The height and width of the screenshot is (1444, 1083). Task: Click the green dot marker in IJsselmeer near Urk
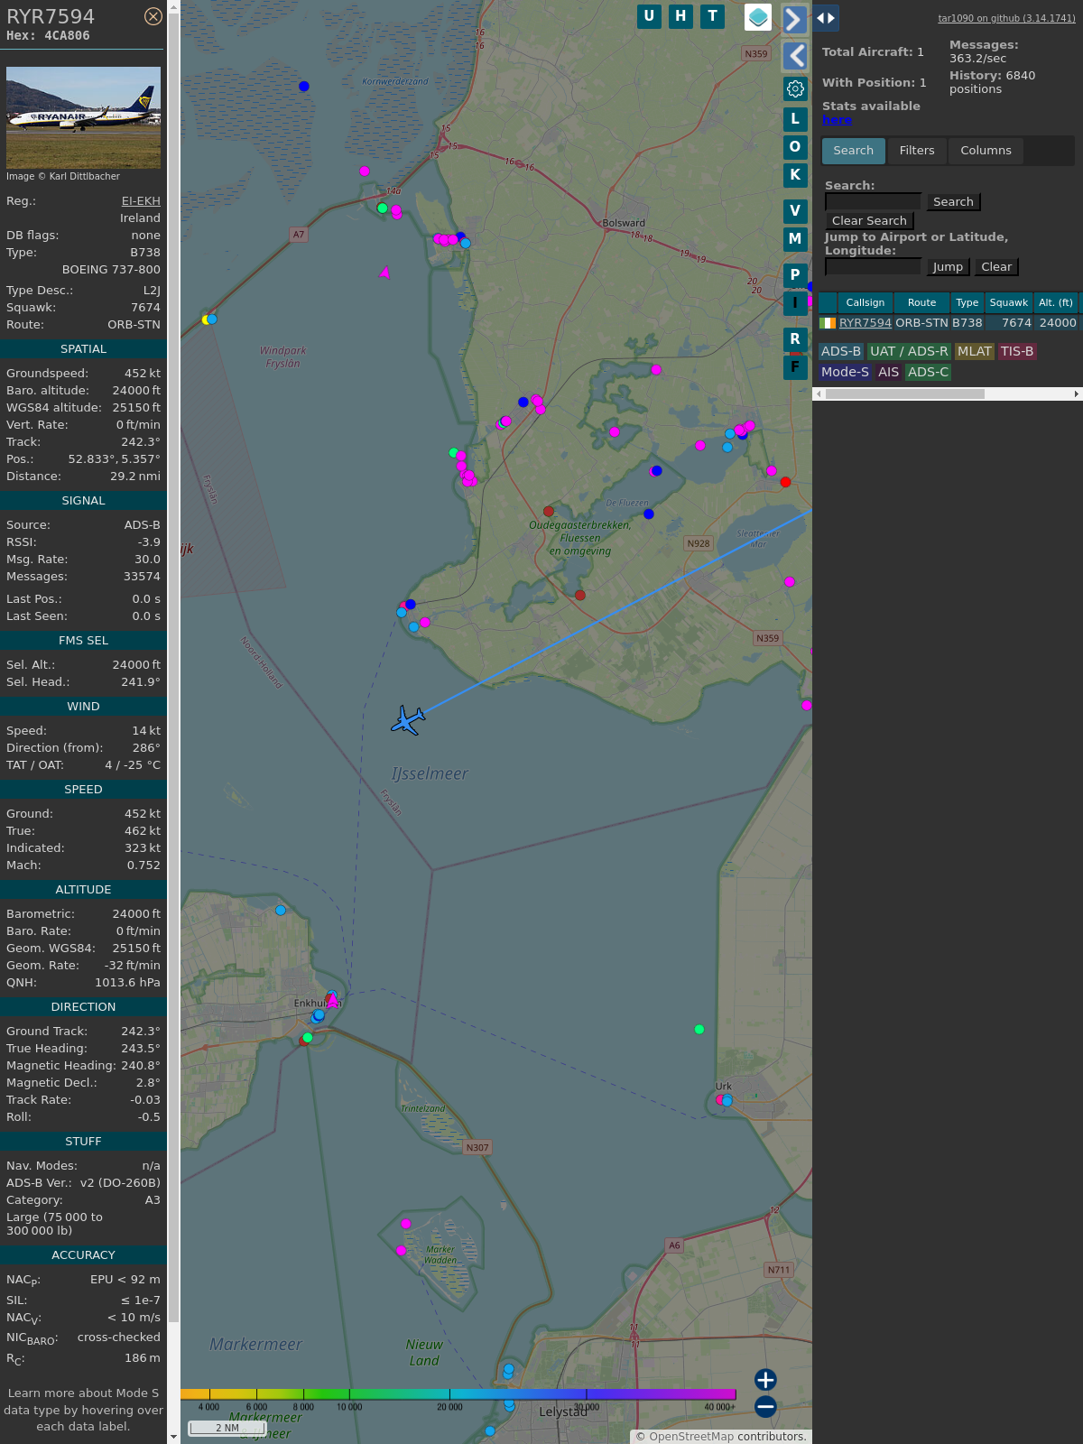[x=699, y=1030]
